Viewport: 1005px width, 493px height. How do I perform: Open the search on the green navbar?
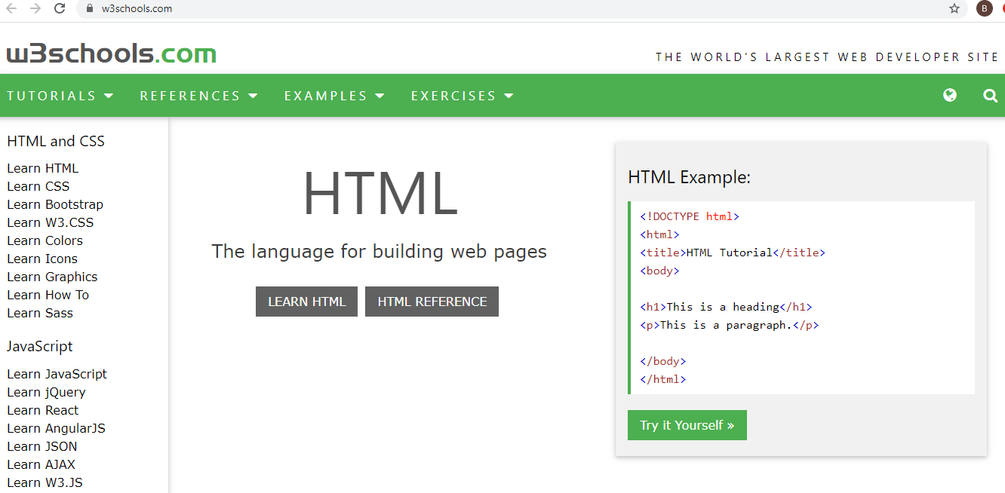(x=989, y=95)
